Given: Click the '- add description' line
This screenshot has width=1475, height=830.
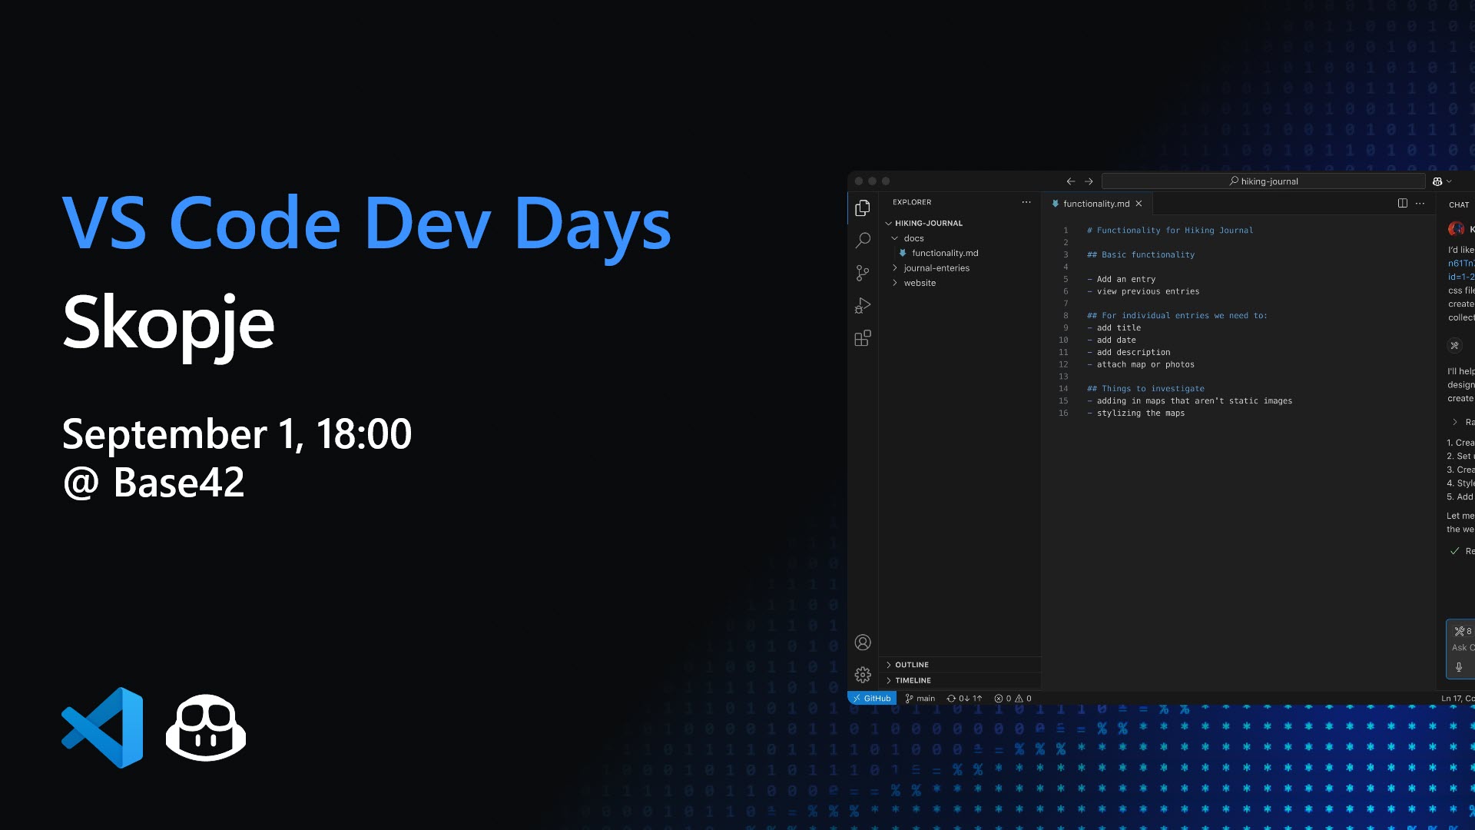Looking at the screenshot, I should click(1129, 353).
